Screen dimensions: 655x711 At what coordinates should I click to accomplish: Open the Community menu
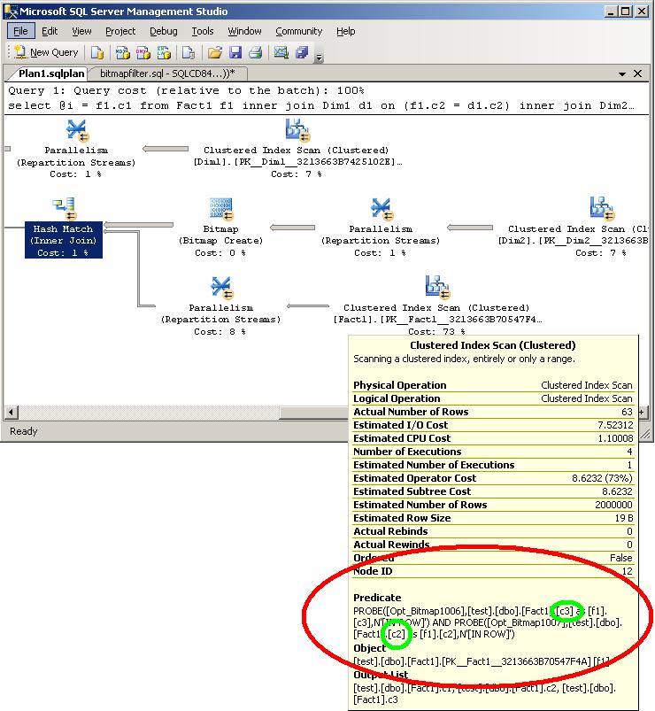[x=298, y=31]
